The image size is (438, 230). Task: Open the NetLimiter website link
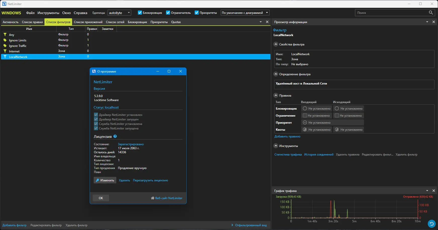click(x=169, y=198)
